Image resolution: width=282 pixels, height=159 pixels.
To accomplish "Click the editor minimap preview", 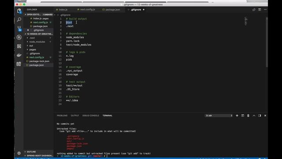I will [246, 21].
